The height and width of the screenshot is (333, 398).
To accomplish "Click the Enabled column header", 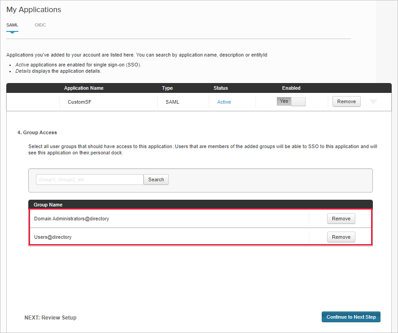I will pos(291,88).
